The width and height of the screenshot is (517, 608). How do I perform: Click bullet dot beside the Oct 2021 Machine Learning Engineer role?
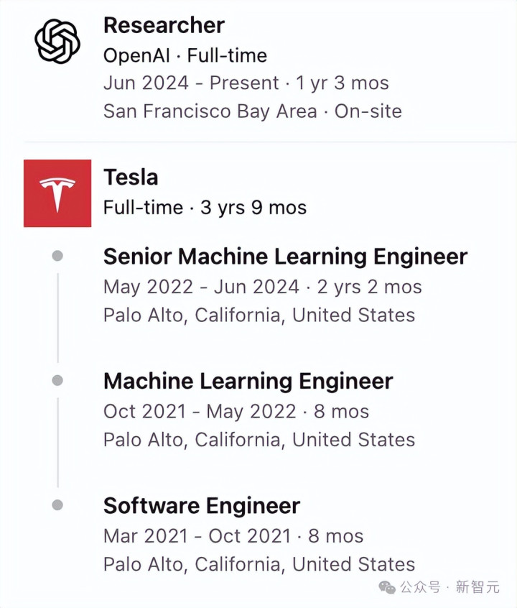(57, 380)
